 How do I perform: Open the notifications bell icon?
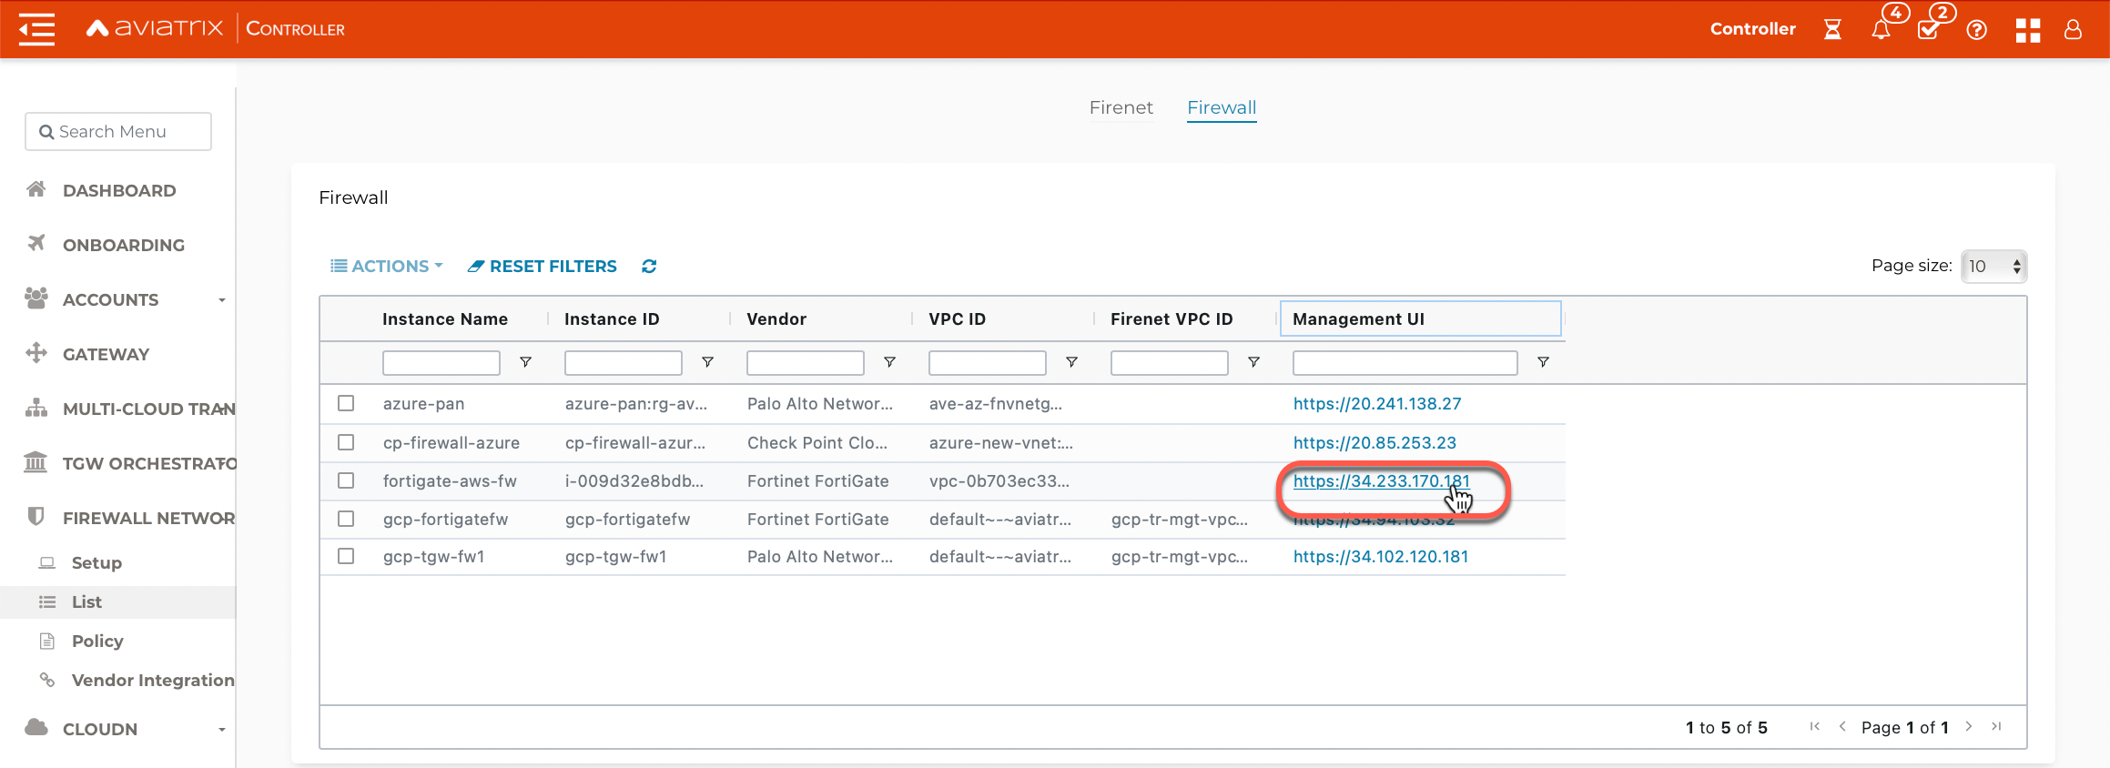[1881, 30]
